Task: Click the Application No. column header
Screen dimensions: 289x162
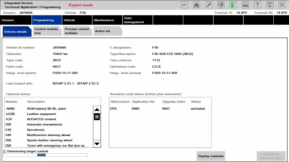Action: 144,102
